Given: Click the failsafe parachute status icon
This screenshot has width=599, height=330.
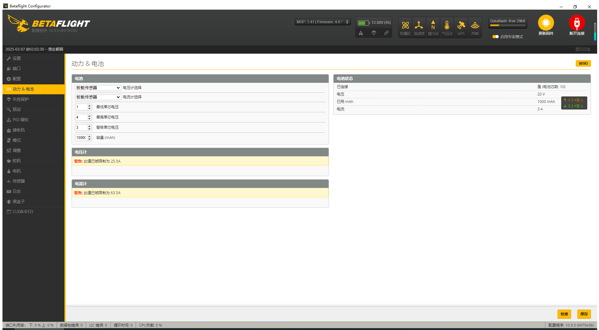Looking at the screenshot, I should tap(374, 33).
